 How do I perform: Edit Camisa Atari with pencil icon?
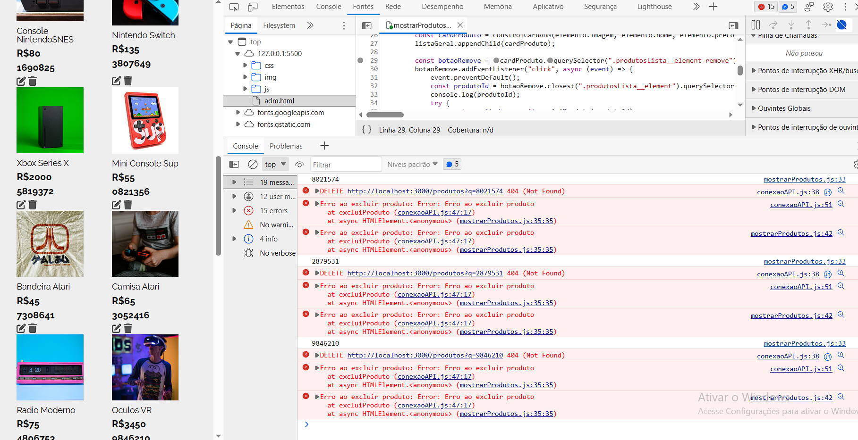point(117,328)
